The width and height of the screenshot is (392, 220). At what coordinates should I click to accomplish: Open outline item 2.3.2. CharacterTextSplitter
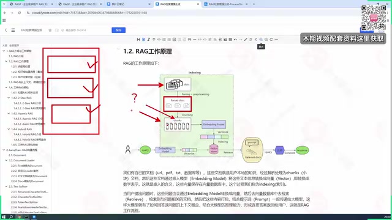pyautogui.click(x=27, y=197)
